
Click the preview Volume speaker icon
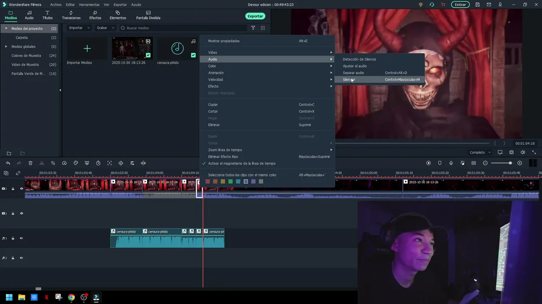[523, 152]
